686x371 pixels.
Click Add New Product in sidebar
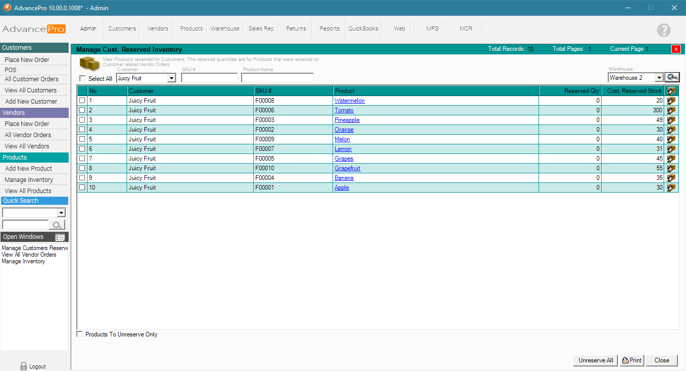28,168
